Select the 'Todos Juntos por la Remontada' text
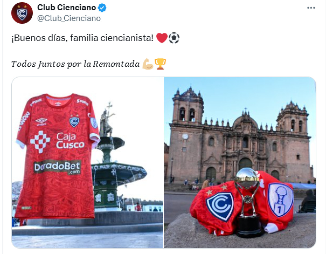This screenshot has width=326, height=254. tap(76, 64)
